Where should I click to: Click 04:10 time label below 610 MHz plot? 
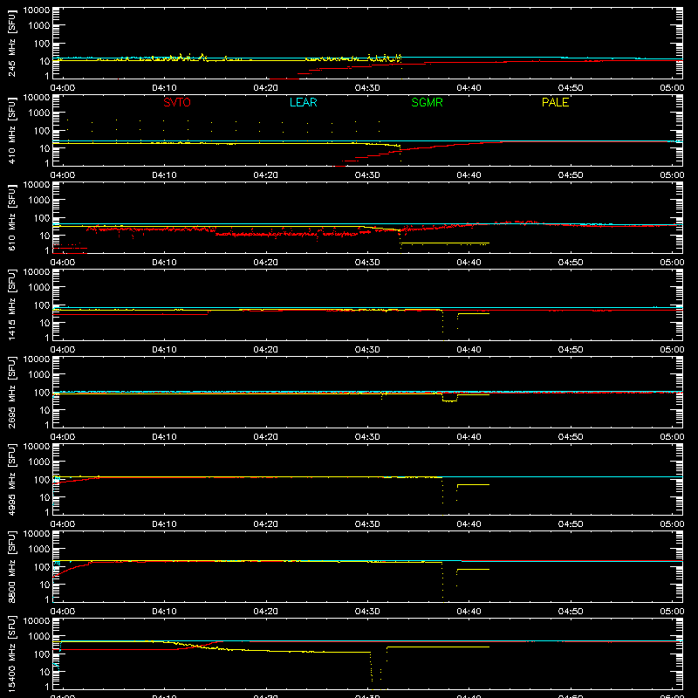click(164, 263)
